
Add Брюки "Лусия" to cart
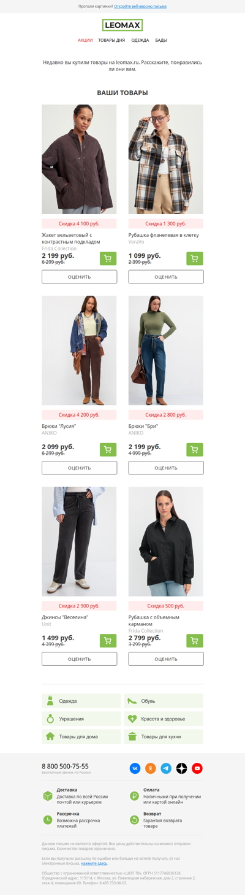[108, 449]
